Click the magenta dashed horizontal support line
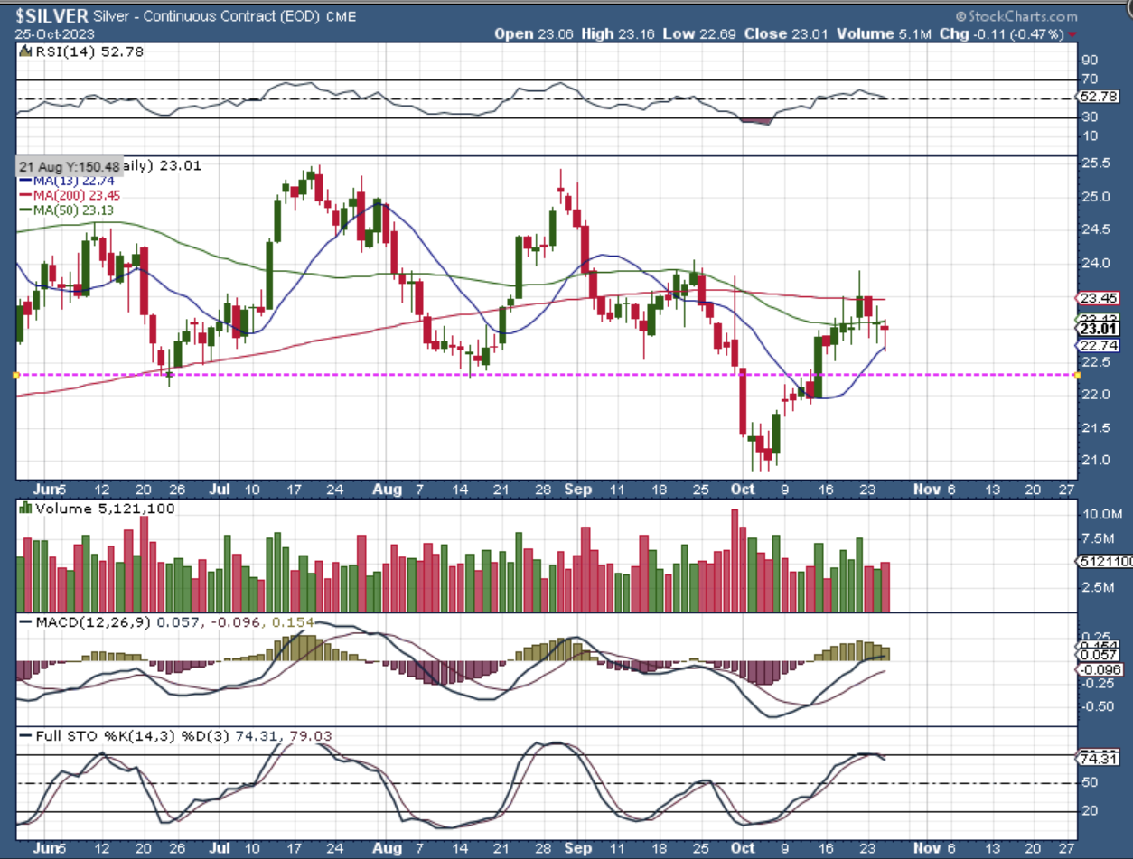The width and height of the screenshot is (1133, 859). 548,374
